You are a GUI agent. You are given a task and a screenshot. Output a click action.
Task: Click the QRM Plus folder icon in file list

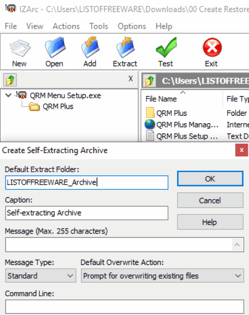[x=150, y=112]
